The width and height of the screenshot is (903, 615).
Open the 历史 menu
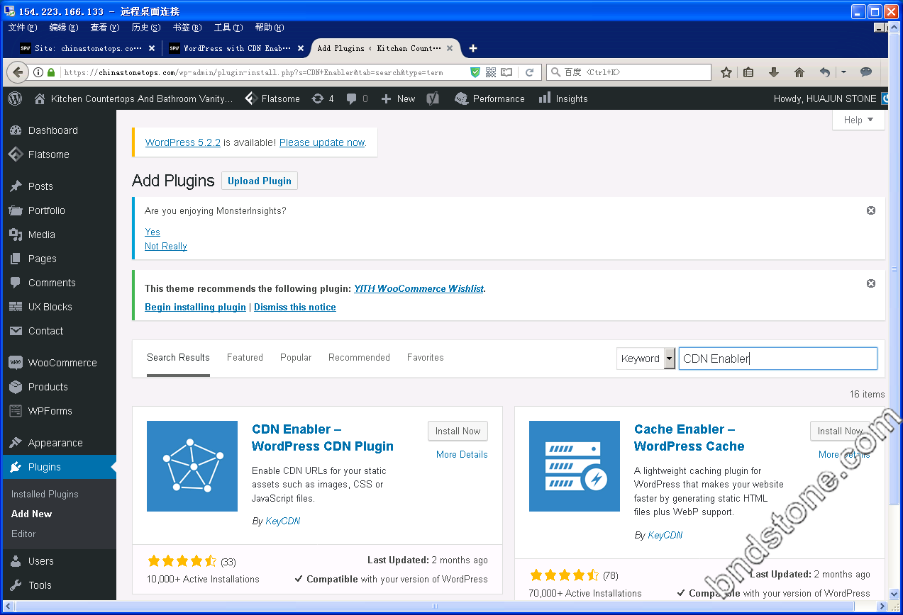coord(145,28)
